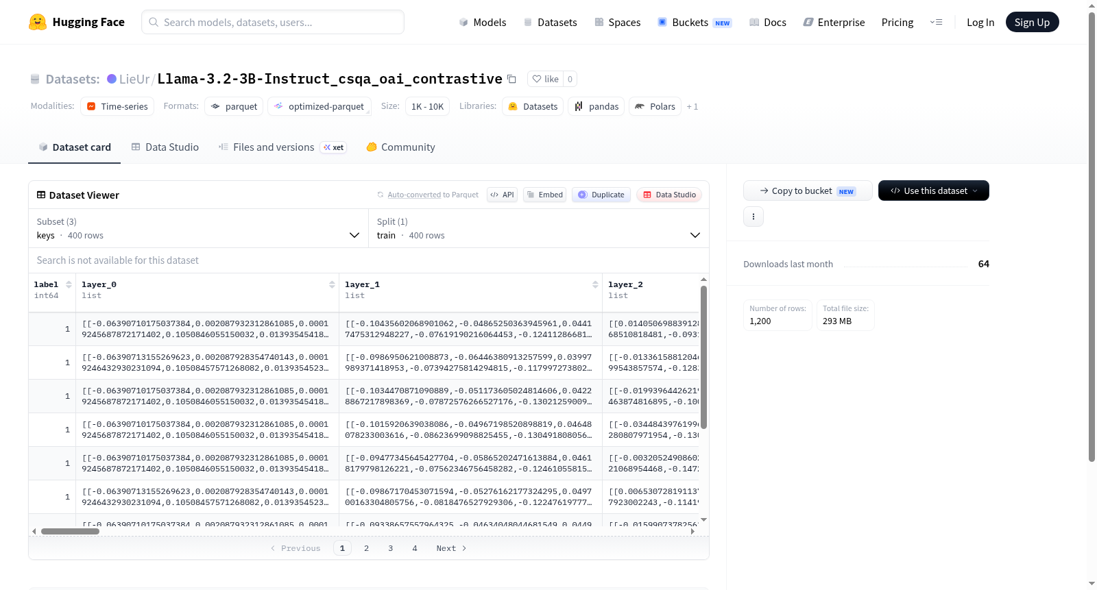Click the table scroll-down arrow
1097x590 pixels.
click(x=703, y=520)
